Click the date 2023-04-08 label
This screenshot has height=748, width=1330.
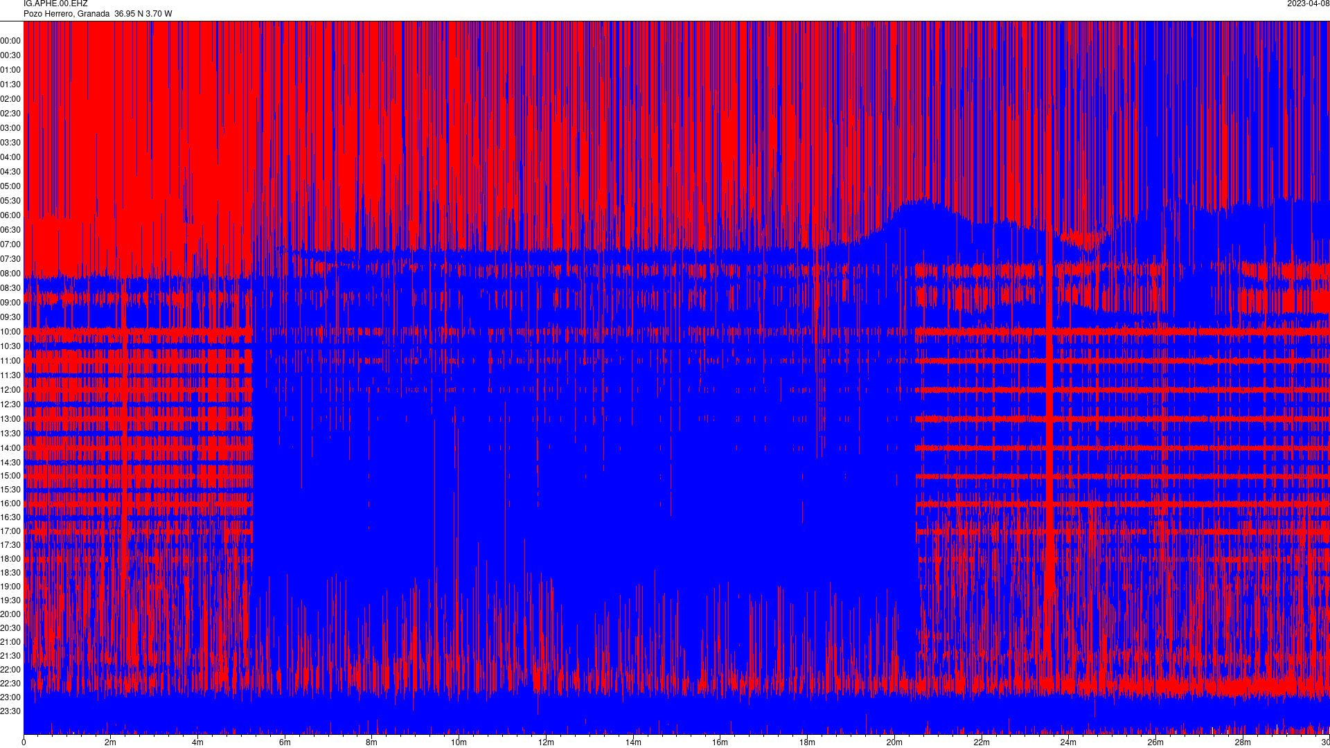[x=1308, y=3]
